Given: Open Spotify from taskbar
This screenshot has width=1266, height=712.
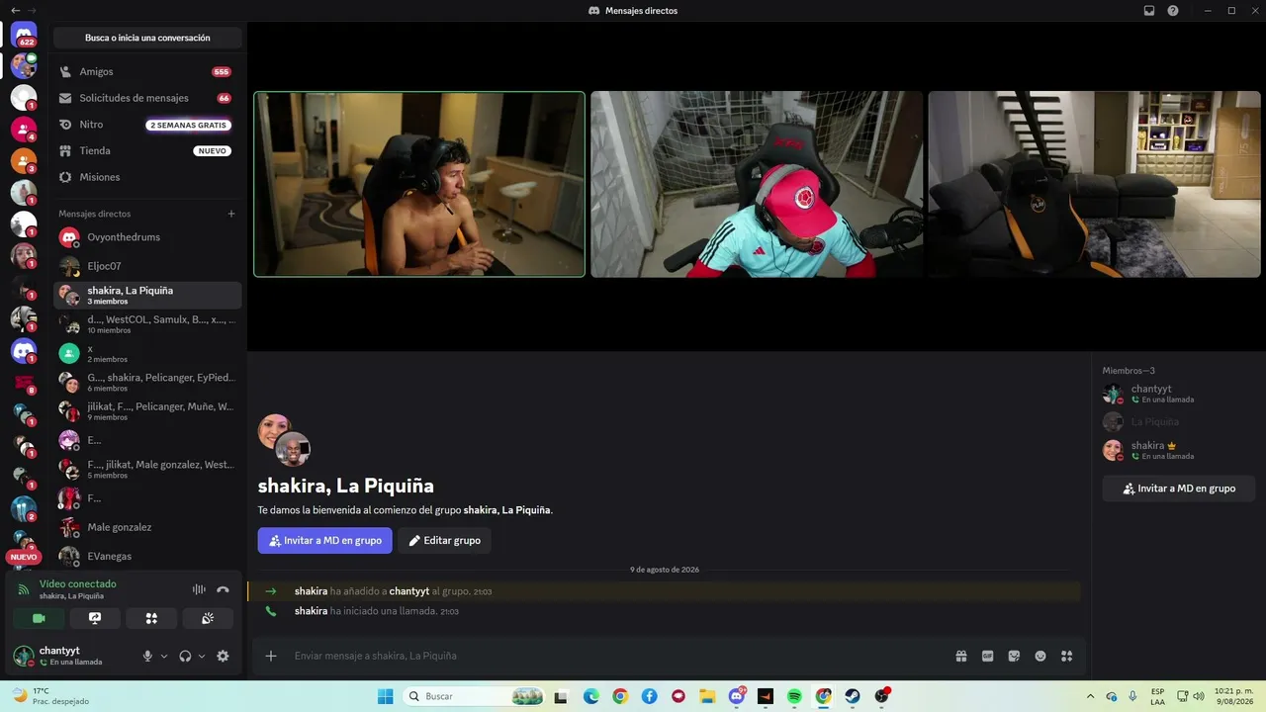Looking at the screenshot, I should [794, 696].
